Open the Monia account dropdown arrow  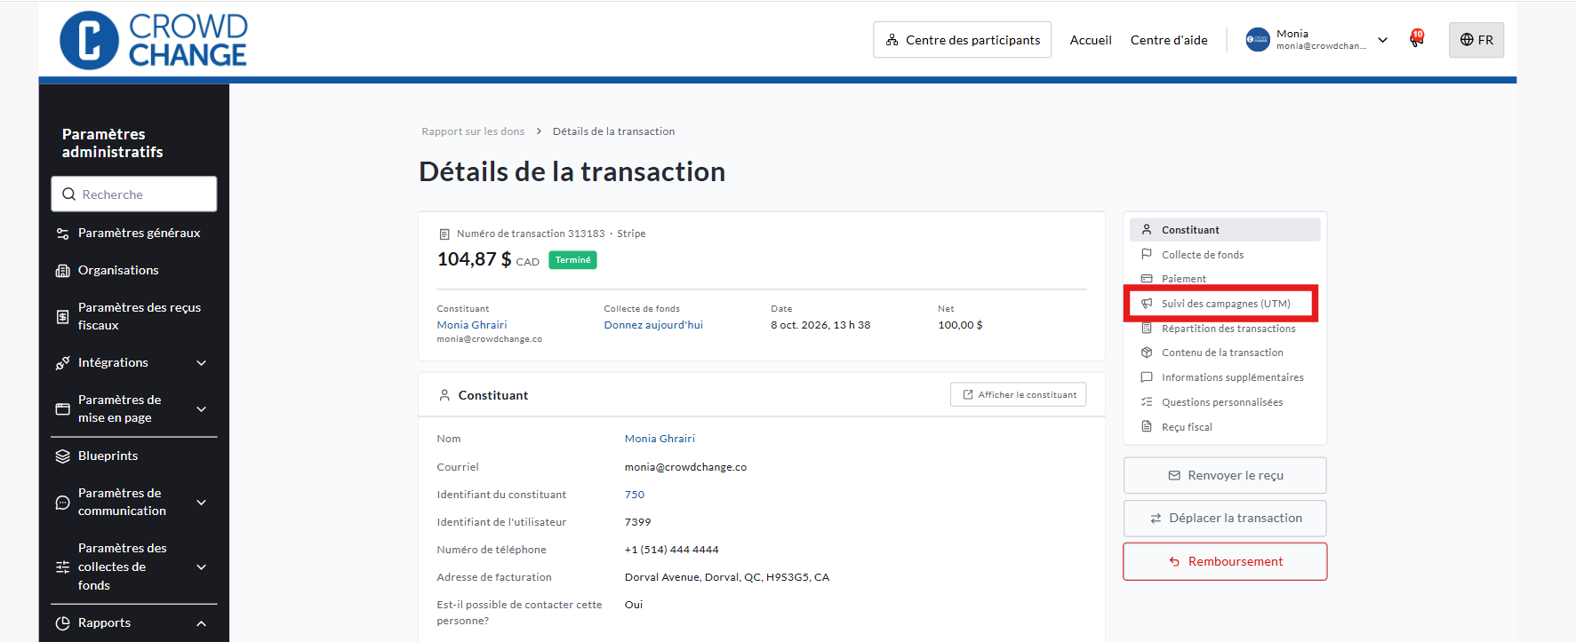tap(1383, 40)
